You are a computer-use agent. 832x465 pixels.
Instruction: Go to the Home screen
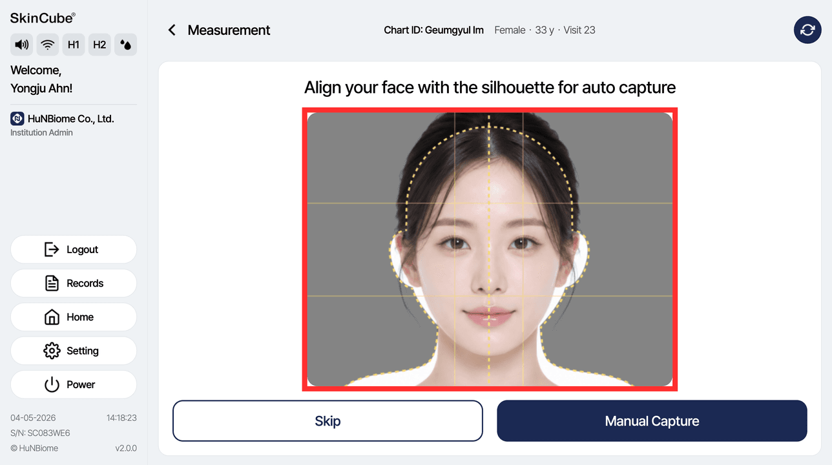point(74,317)
